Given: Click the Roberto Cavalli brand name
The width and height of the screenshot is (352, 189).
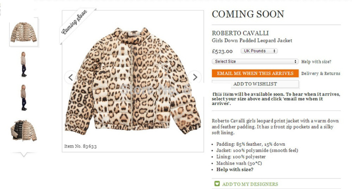Looking at the screenshot, I should tap(240, 33).
